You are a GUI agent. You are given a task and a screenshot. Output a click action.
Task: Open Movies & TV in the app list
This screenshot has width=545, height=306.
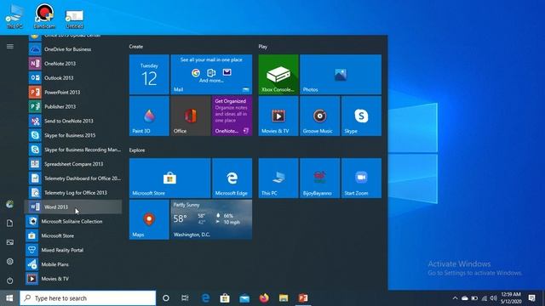coord(73,279)
